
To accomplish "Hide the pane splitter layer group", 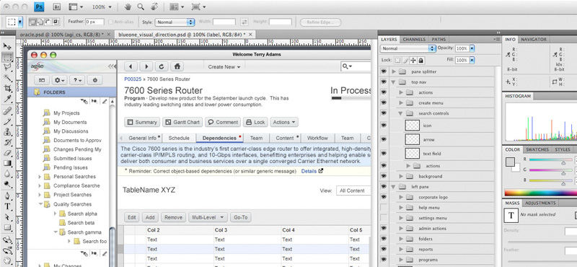I will tap(384, 71).
